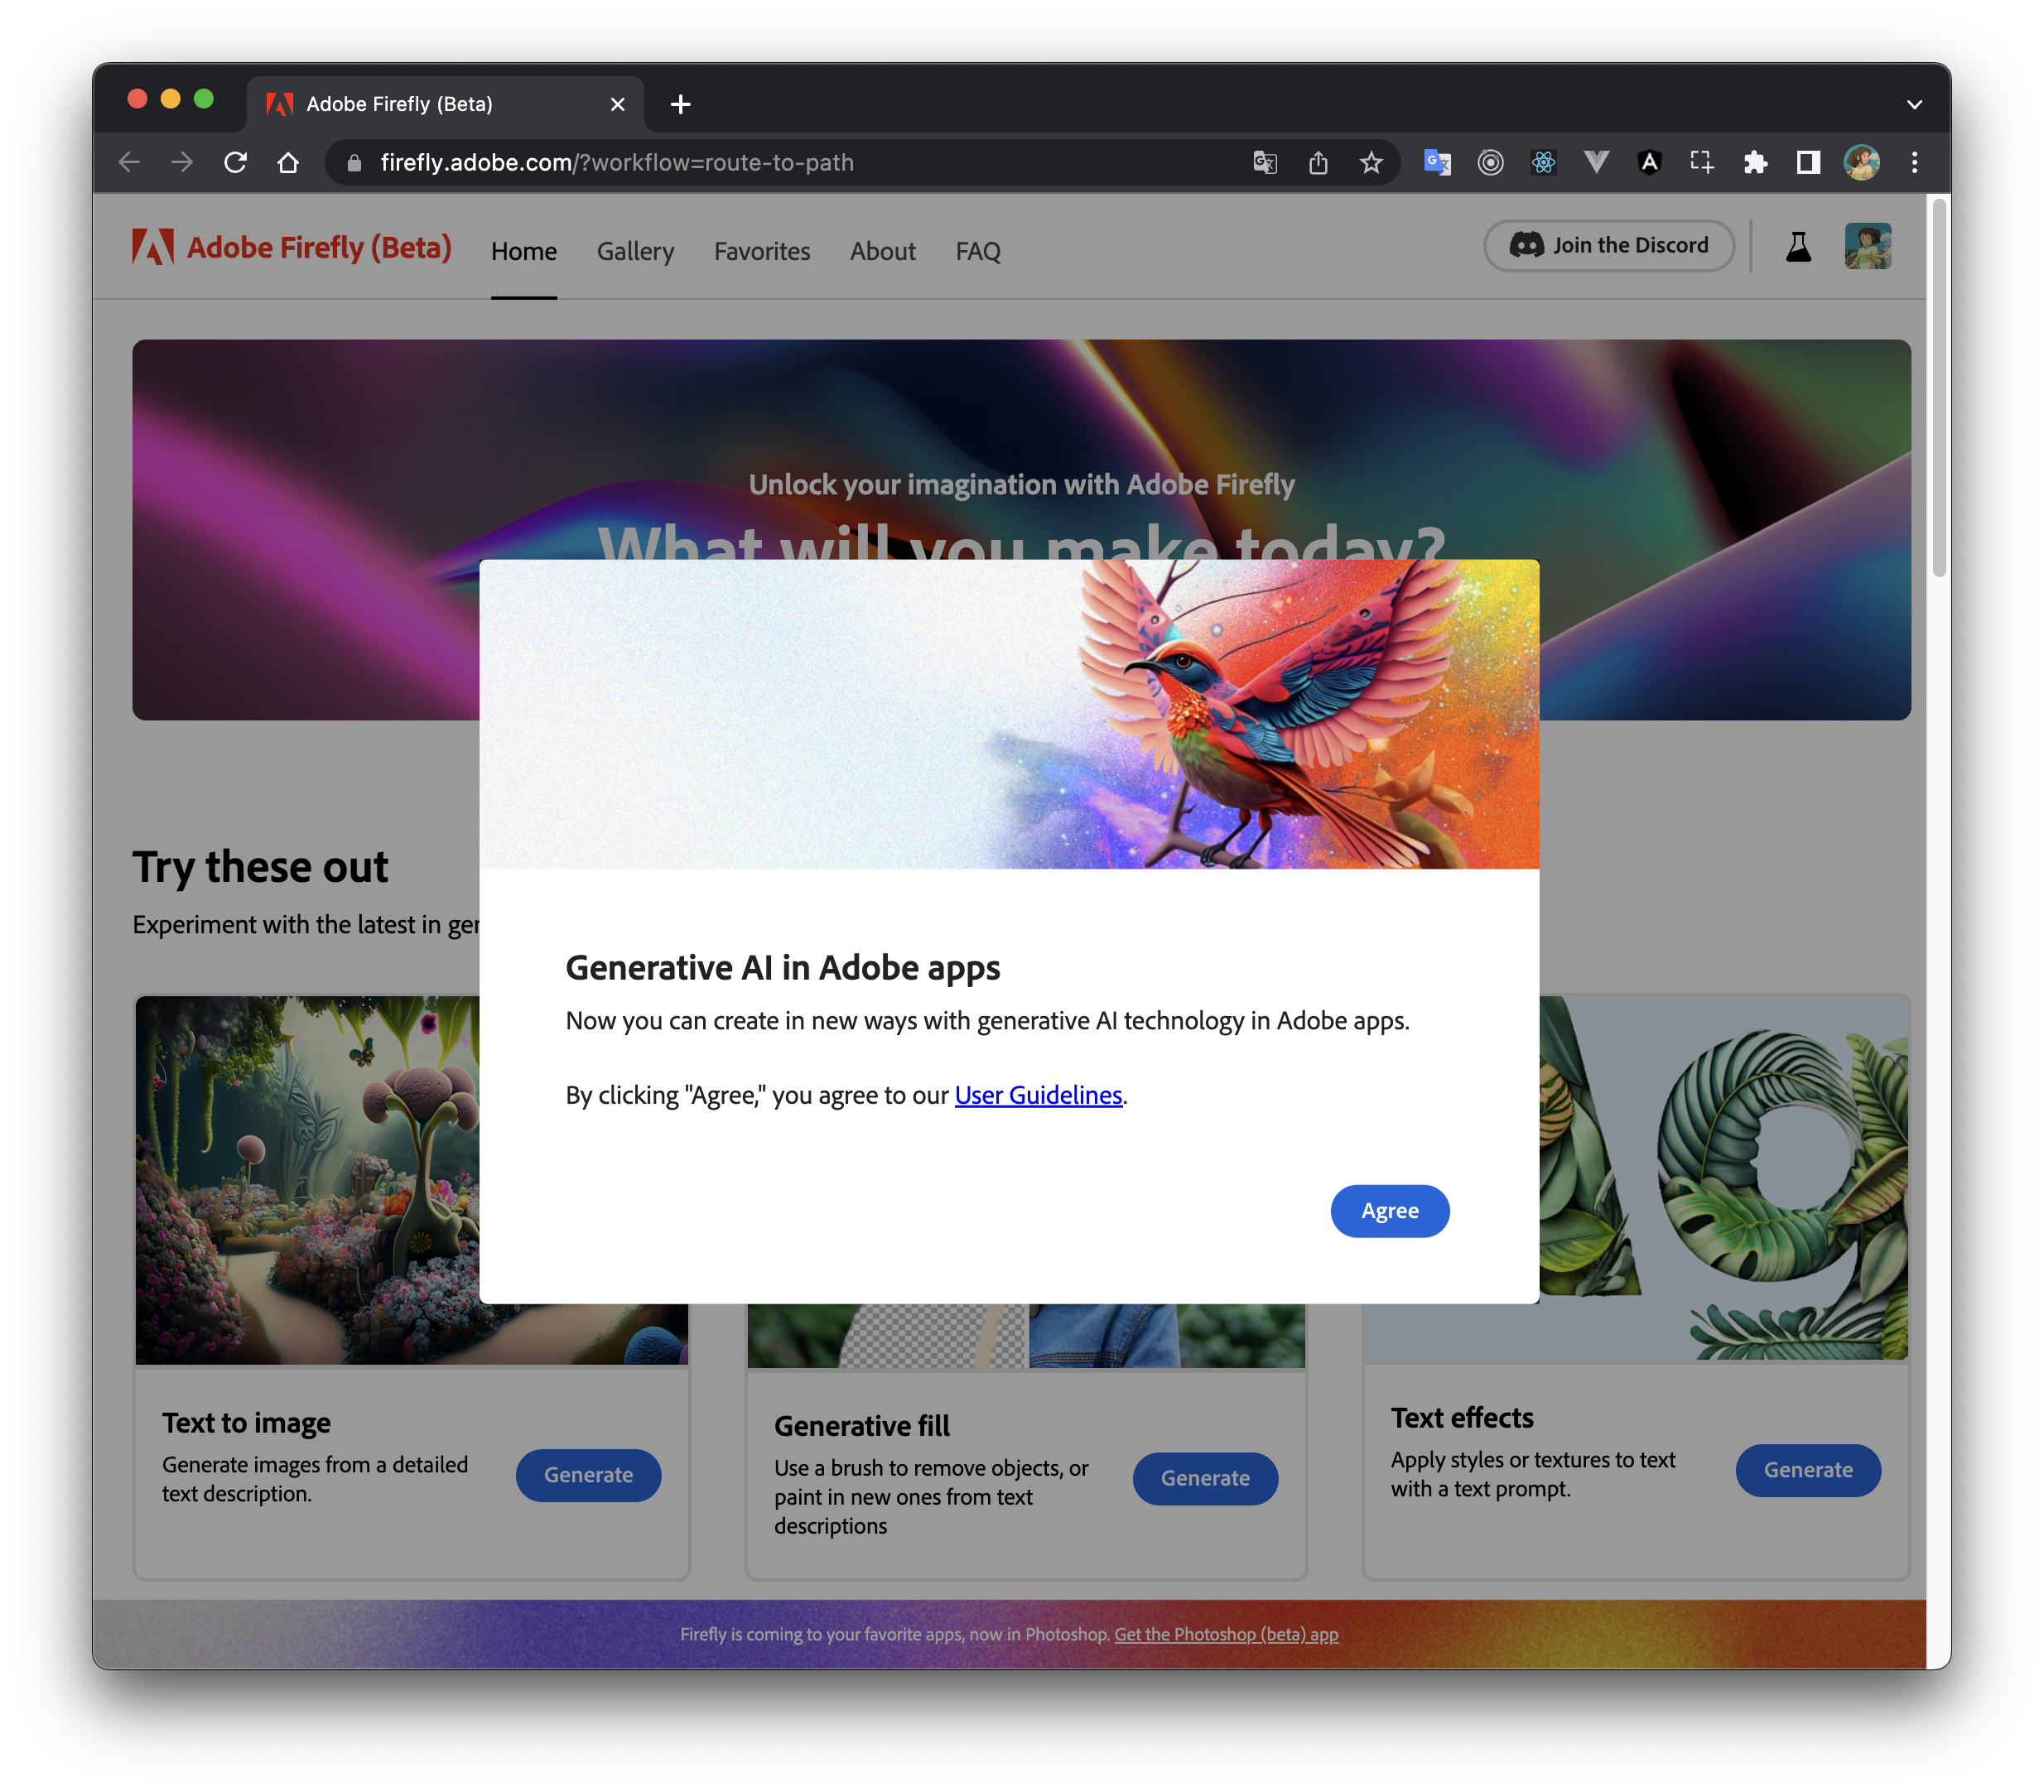The width and height of the screenshot is (2044, 1792).
Task: Click the share page icon in address bar
Action: pos(1318,162)
